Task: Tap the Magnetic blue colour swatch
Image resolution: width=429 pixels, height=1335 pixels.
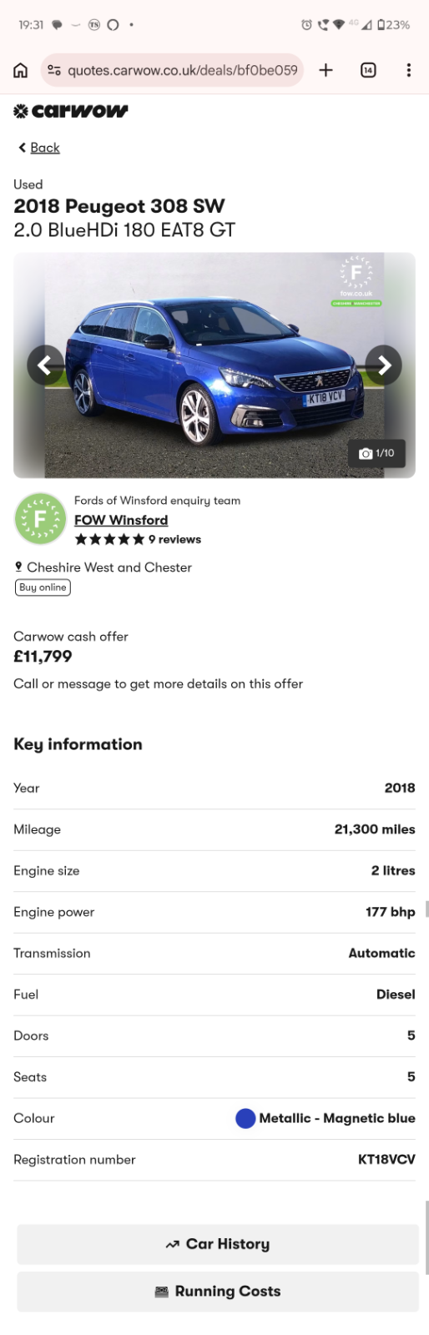Action: (245, 1118)
